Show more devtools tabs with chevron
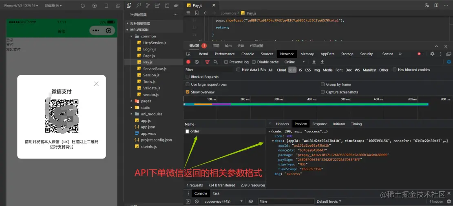The width and height of the screenshot is (453, 206). click(400, 54)
